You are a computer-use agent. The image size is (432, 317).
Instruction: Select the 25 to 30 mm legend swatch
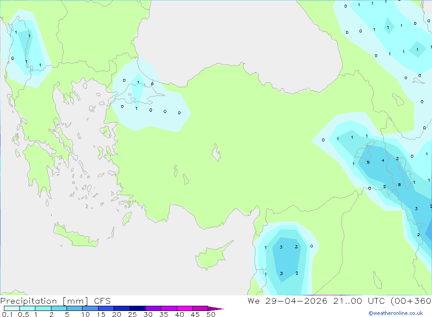coord(137,308)
